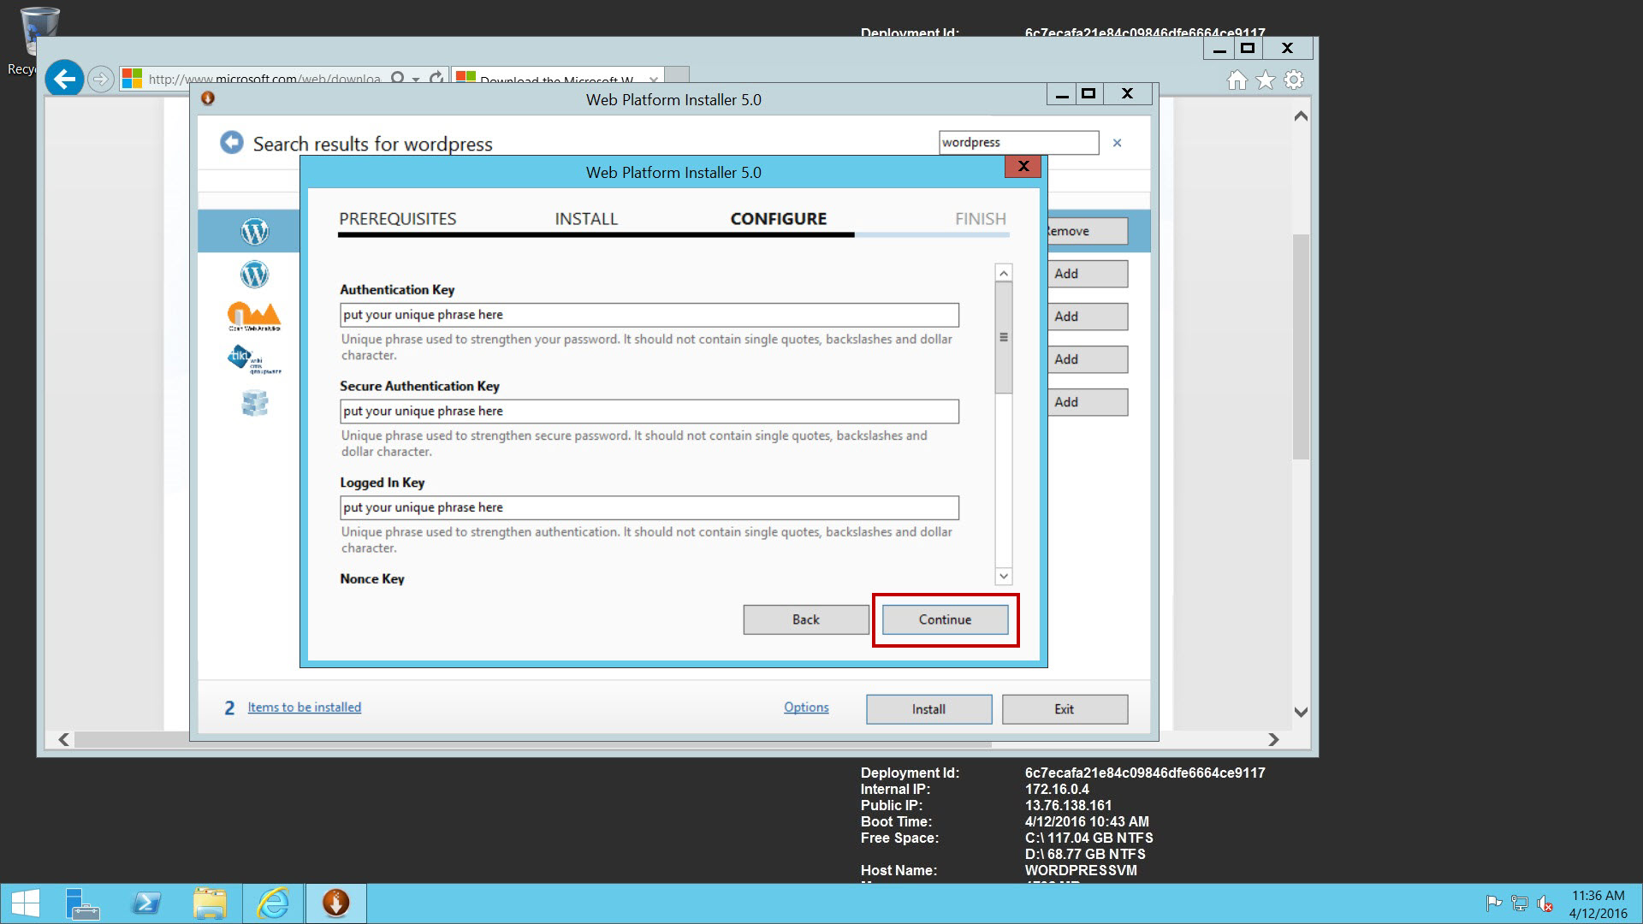Select the Tiki Wiki CMS icon result
Viewport: 1643px width, 924px height.
point(254,359)
